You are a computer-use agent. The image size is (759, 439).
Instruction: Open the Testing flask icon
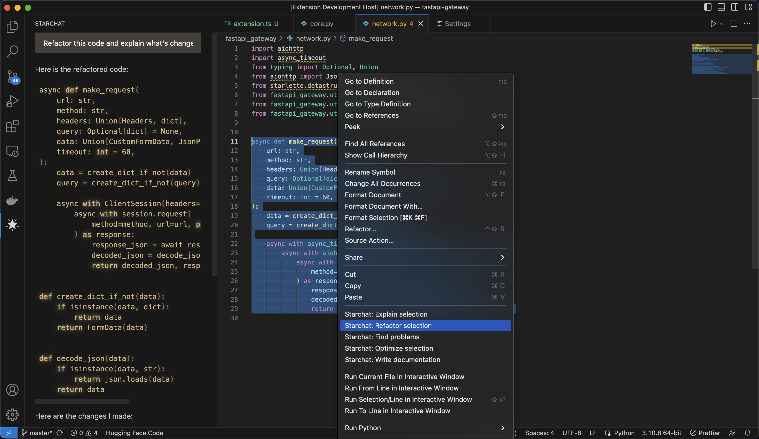(12, 176)
